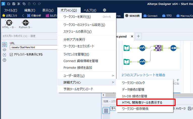Open the folder icon in title toolbar
The image size is (193, 119).
tap(9, 4)
